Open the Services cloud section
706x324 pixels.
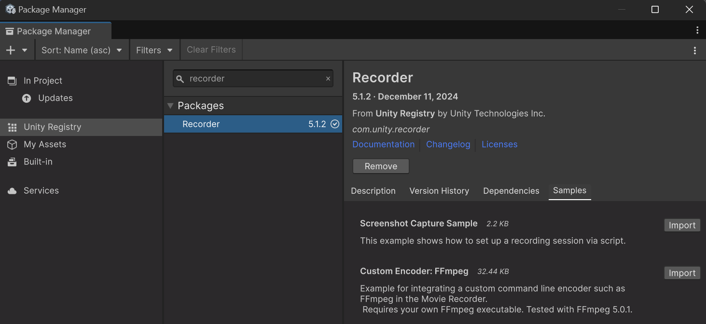tap(41, 191)
